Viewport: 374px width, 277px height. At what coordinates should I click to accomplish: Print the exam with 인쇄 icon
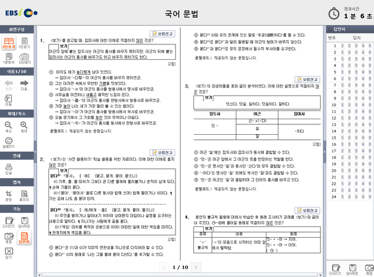9,169
